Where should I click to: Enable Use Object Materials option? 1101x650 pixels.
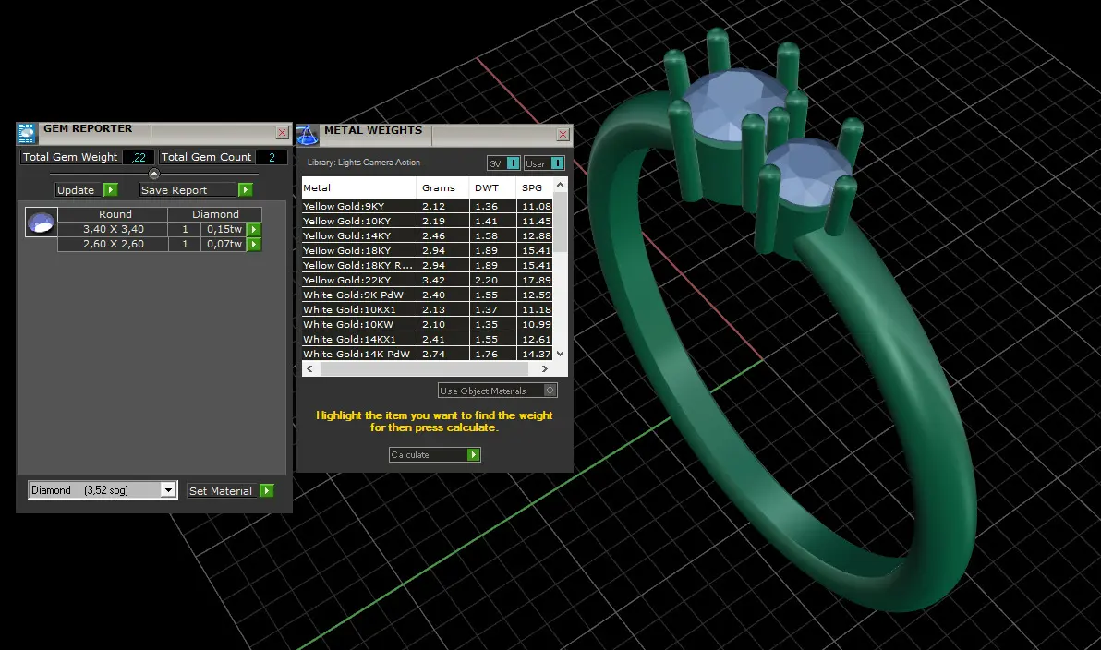pos(497,391)
